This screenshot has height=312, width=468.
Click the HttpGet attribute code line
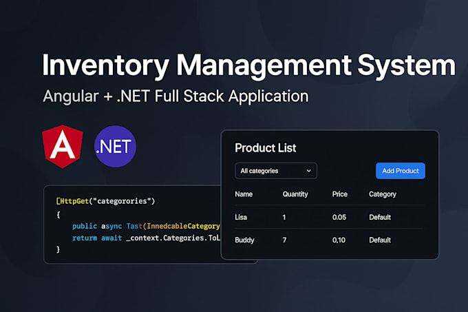click(x=106, y=201)
